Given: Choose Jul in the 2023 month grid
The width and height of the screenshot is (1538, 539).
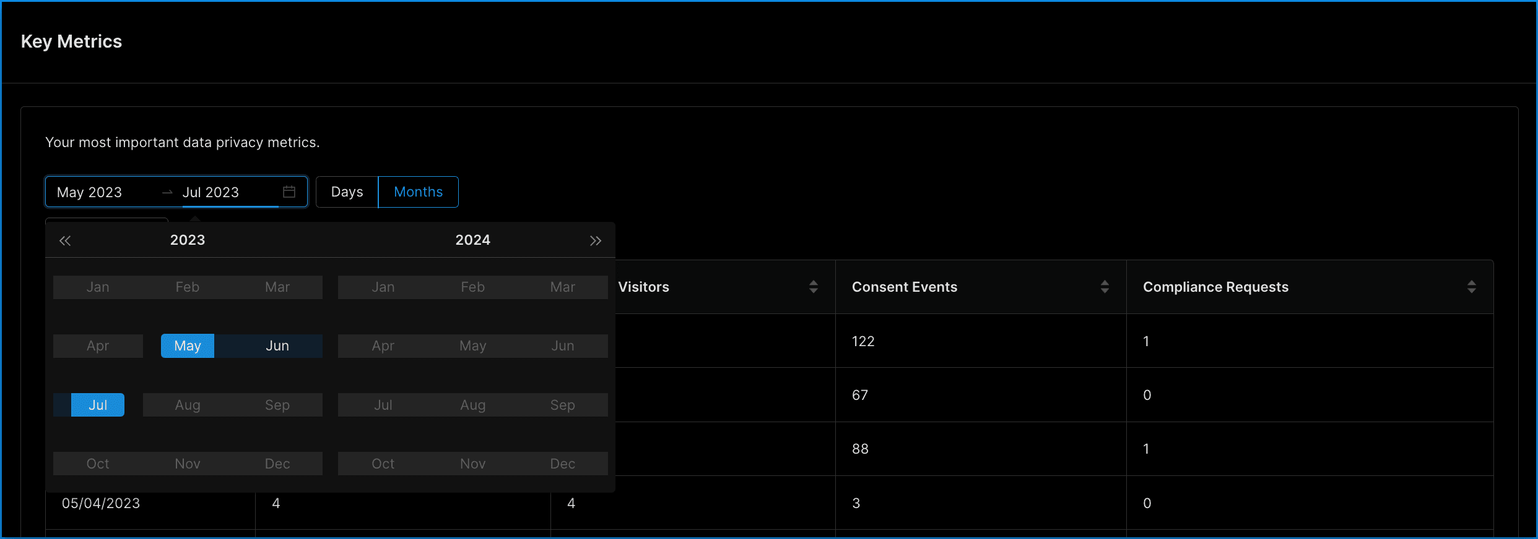Looking at the screenshot, I should [98, 405].
